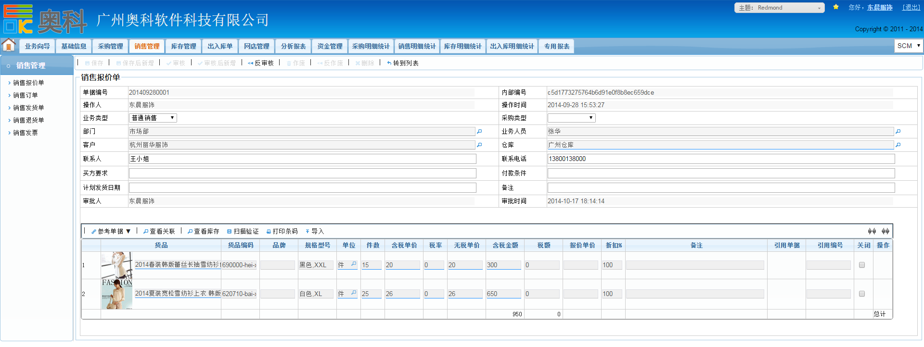Open the 采购类型 dropdown
The height and width of the screenshot is (347, 924).
click(x=571, y=118)
